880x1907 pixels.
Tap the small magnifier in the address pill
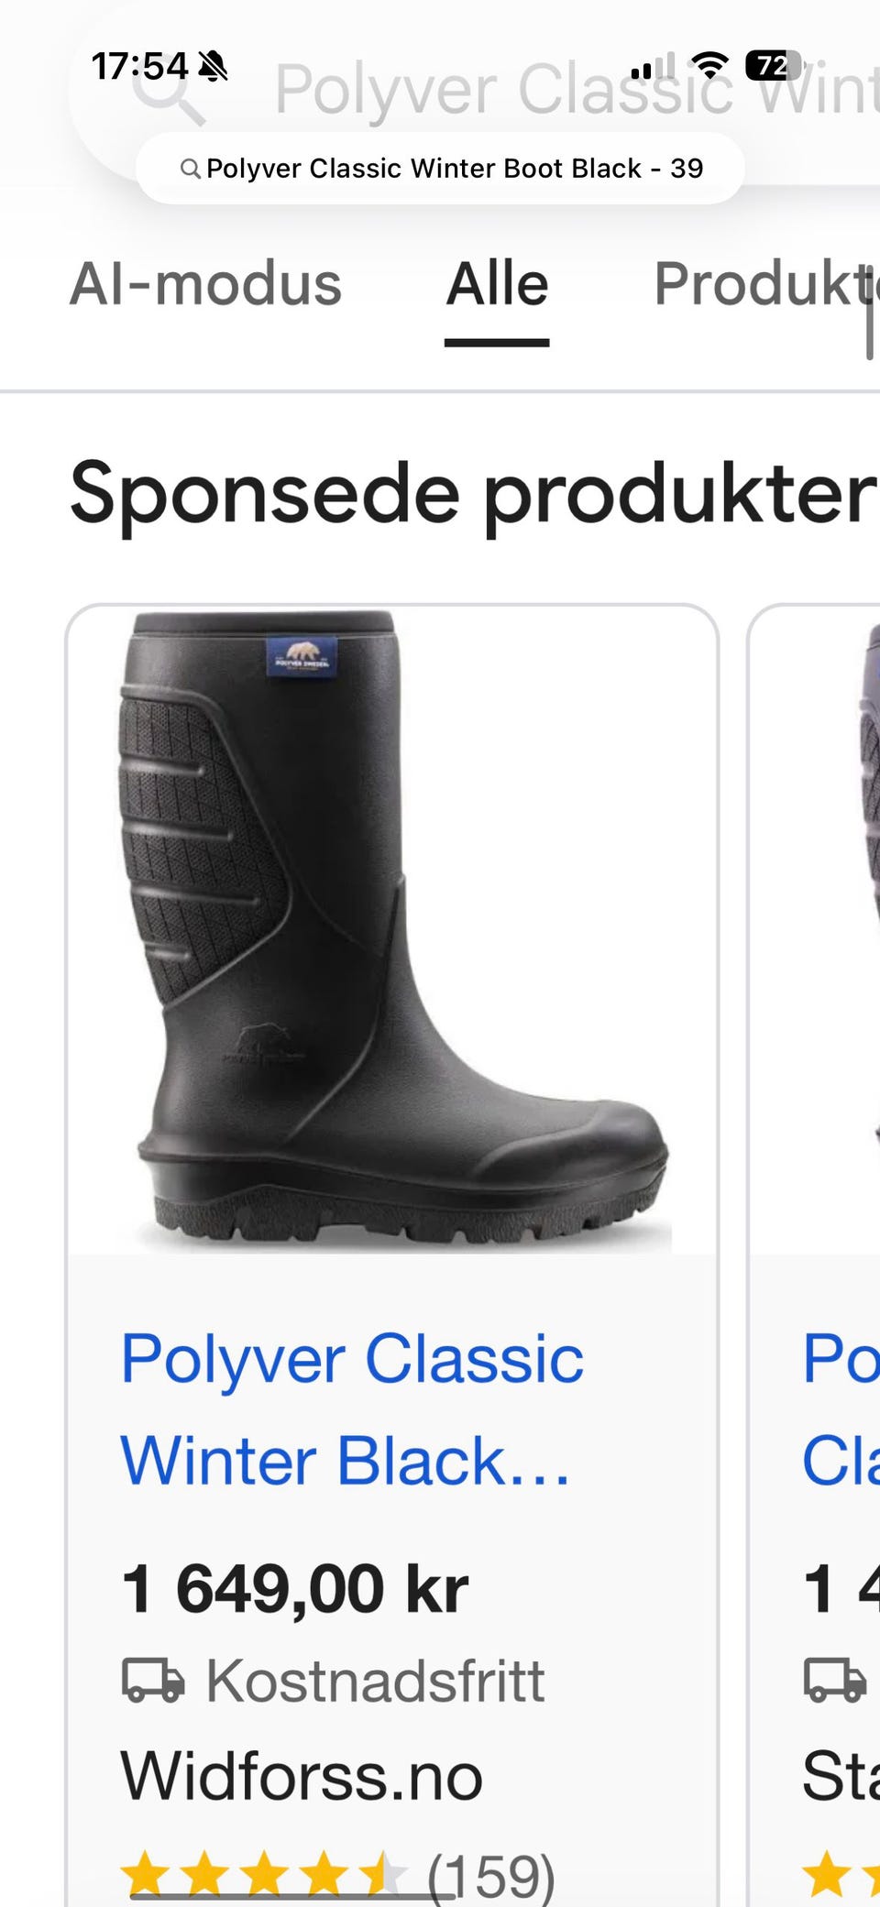point(190,169)
